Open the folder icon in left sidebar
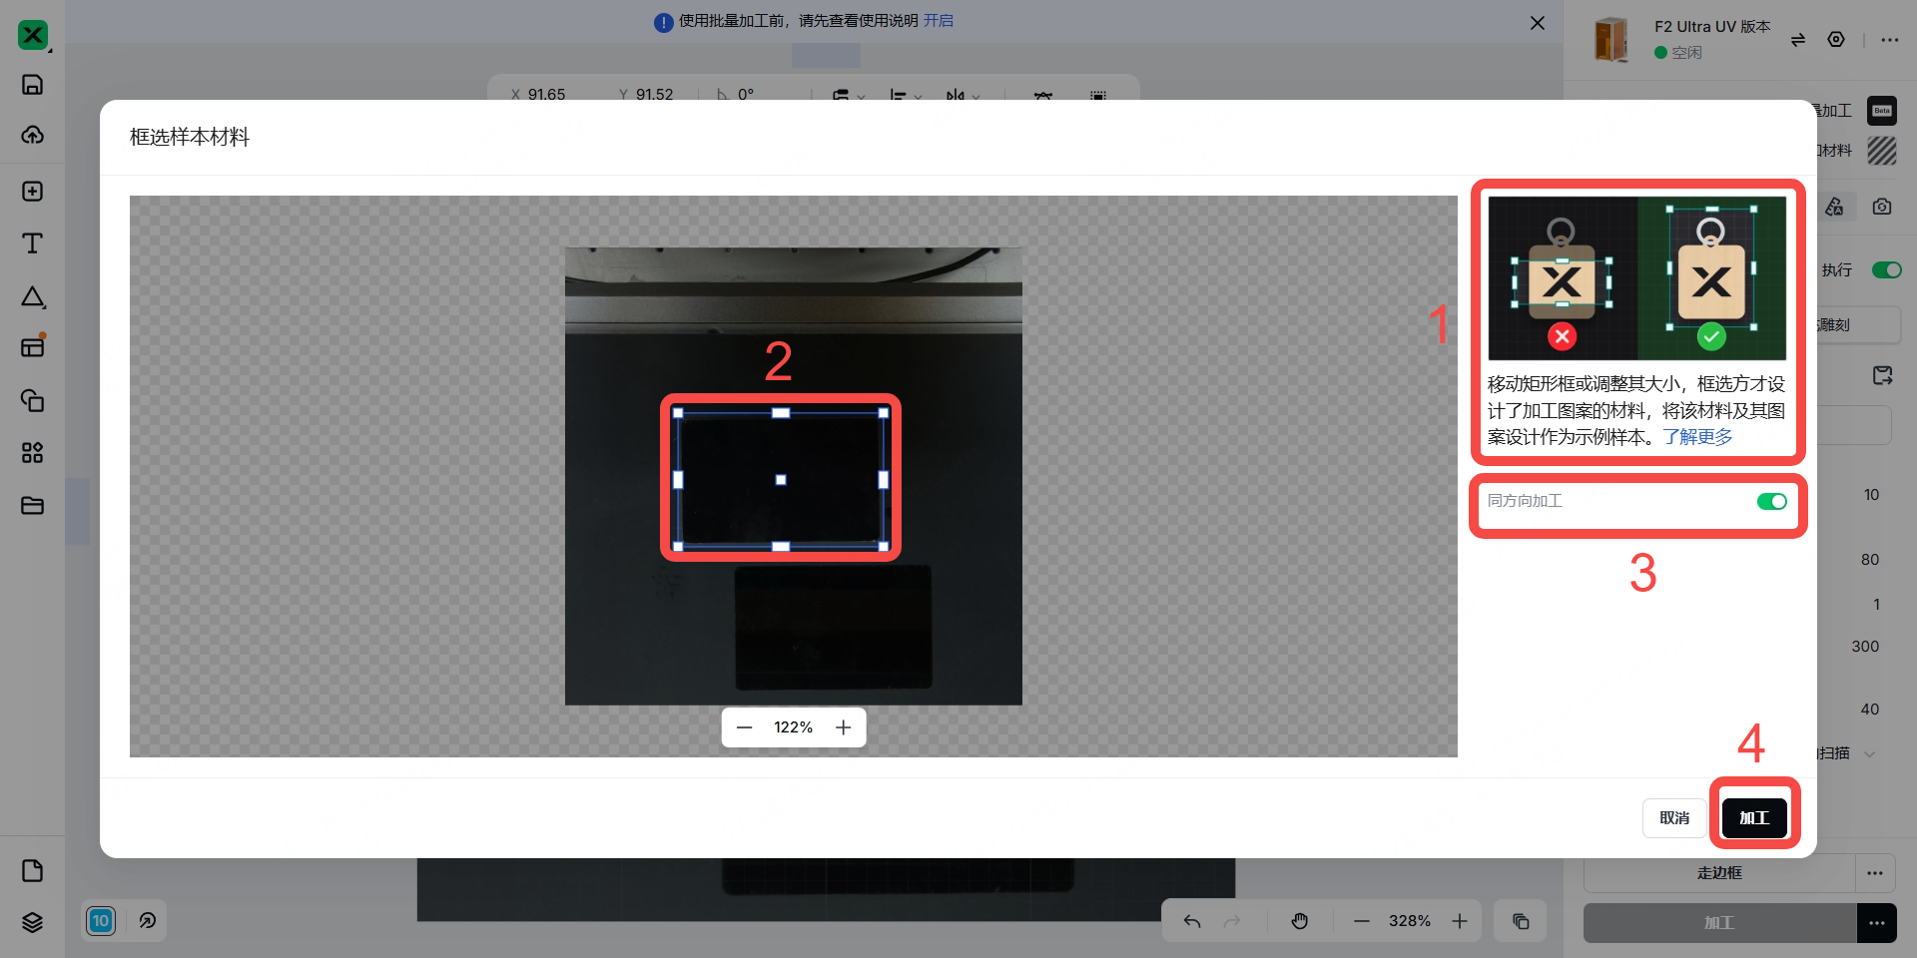The width and height of the screenshot is (1917, 958). tap(32, 506)
